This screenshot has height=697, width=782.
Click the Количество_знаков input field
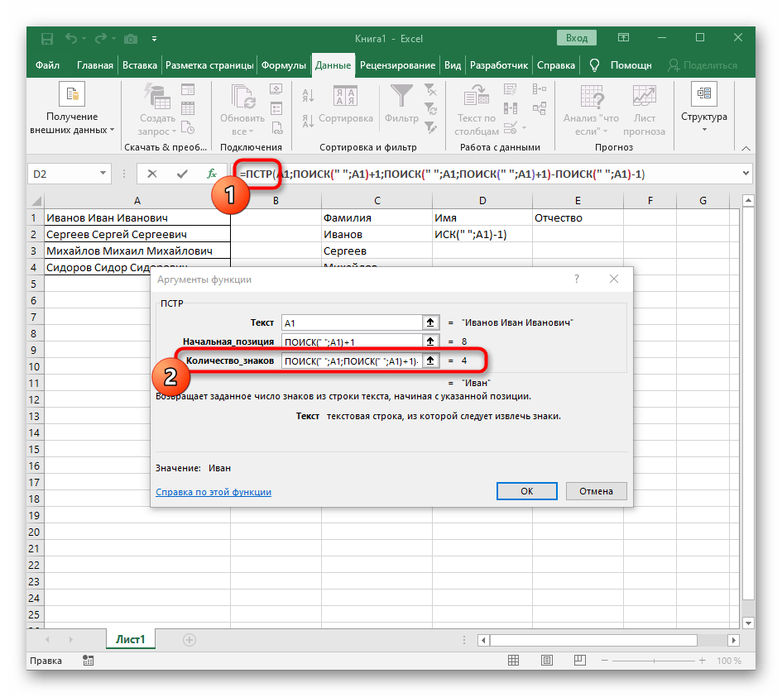coord(352,360)
